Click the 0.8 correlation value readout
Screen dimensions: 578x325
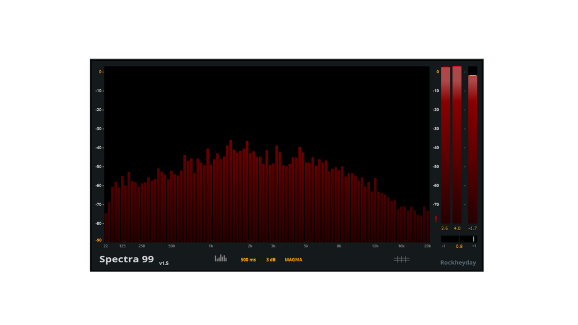(459, 246)
